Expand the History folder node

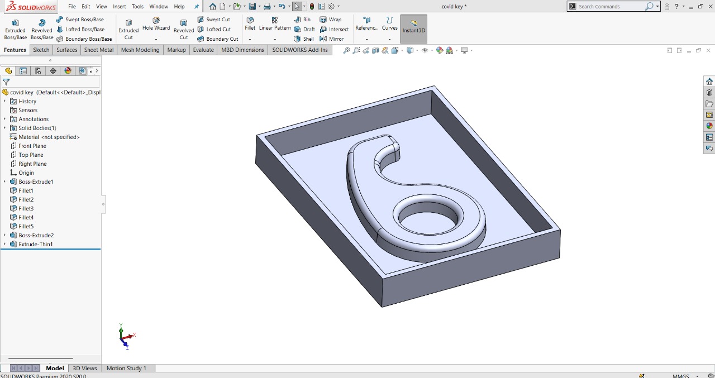click(x=5, y=101)
